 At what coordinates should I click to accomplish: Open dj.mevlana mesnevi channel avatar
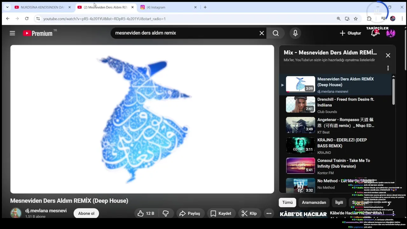[x=16, y=213]
